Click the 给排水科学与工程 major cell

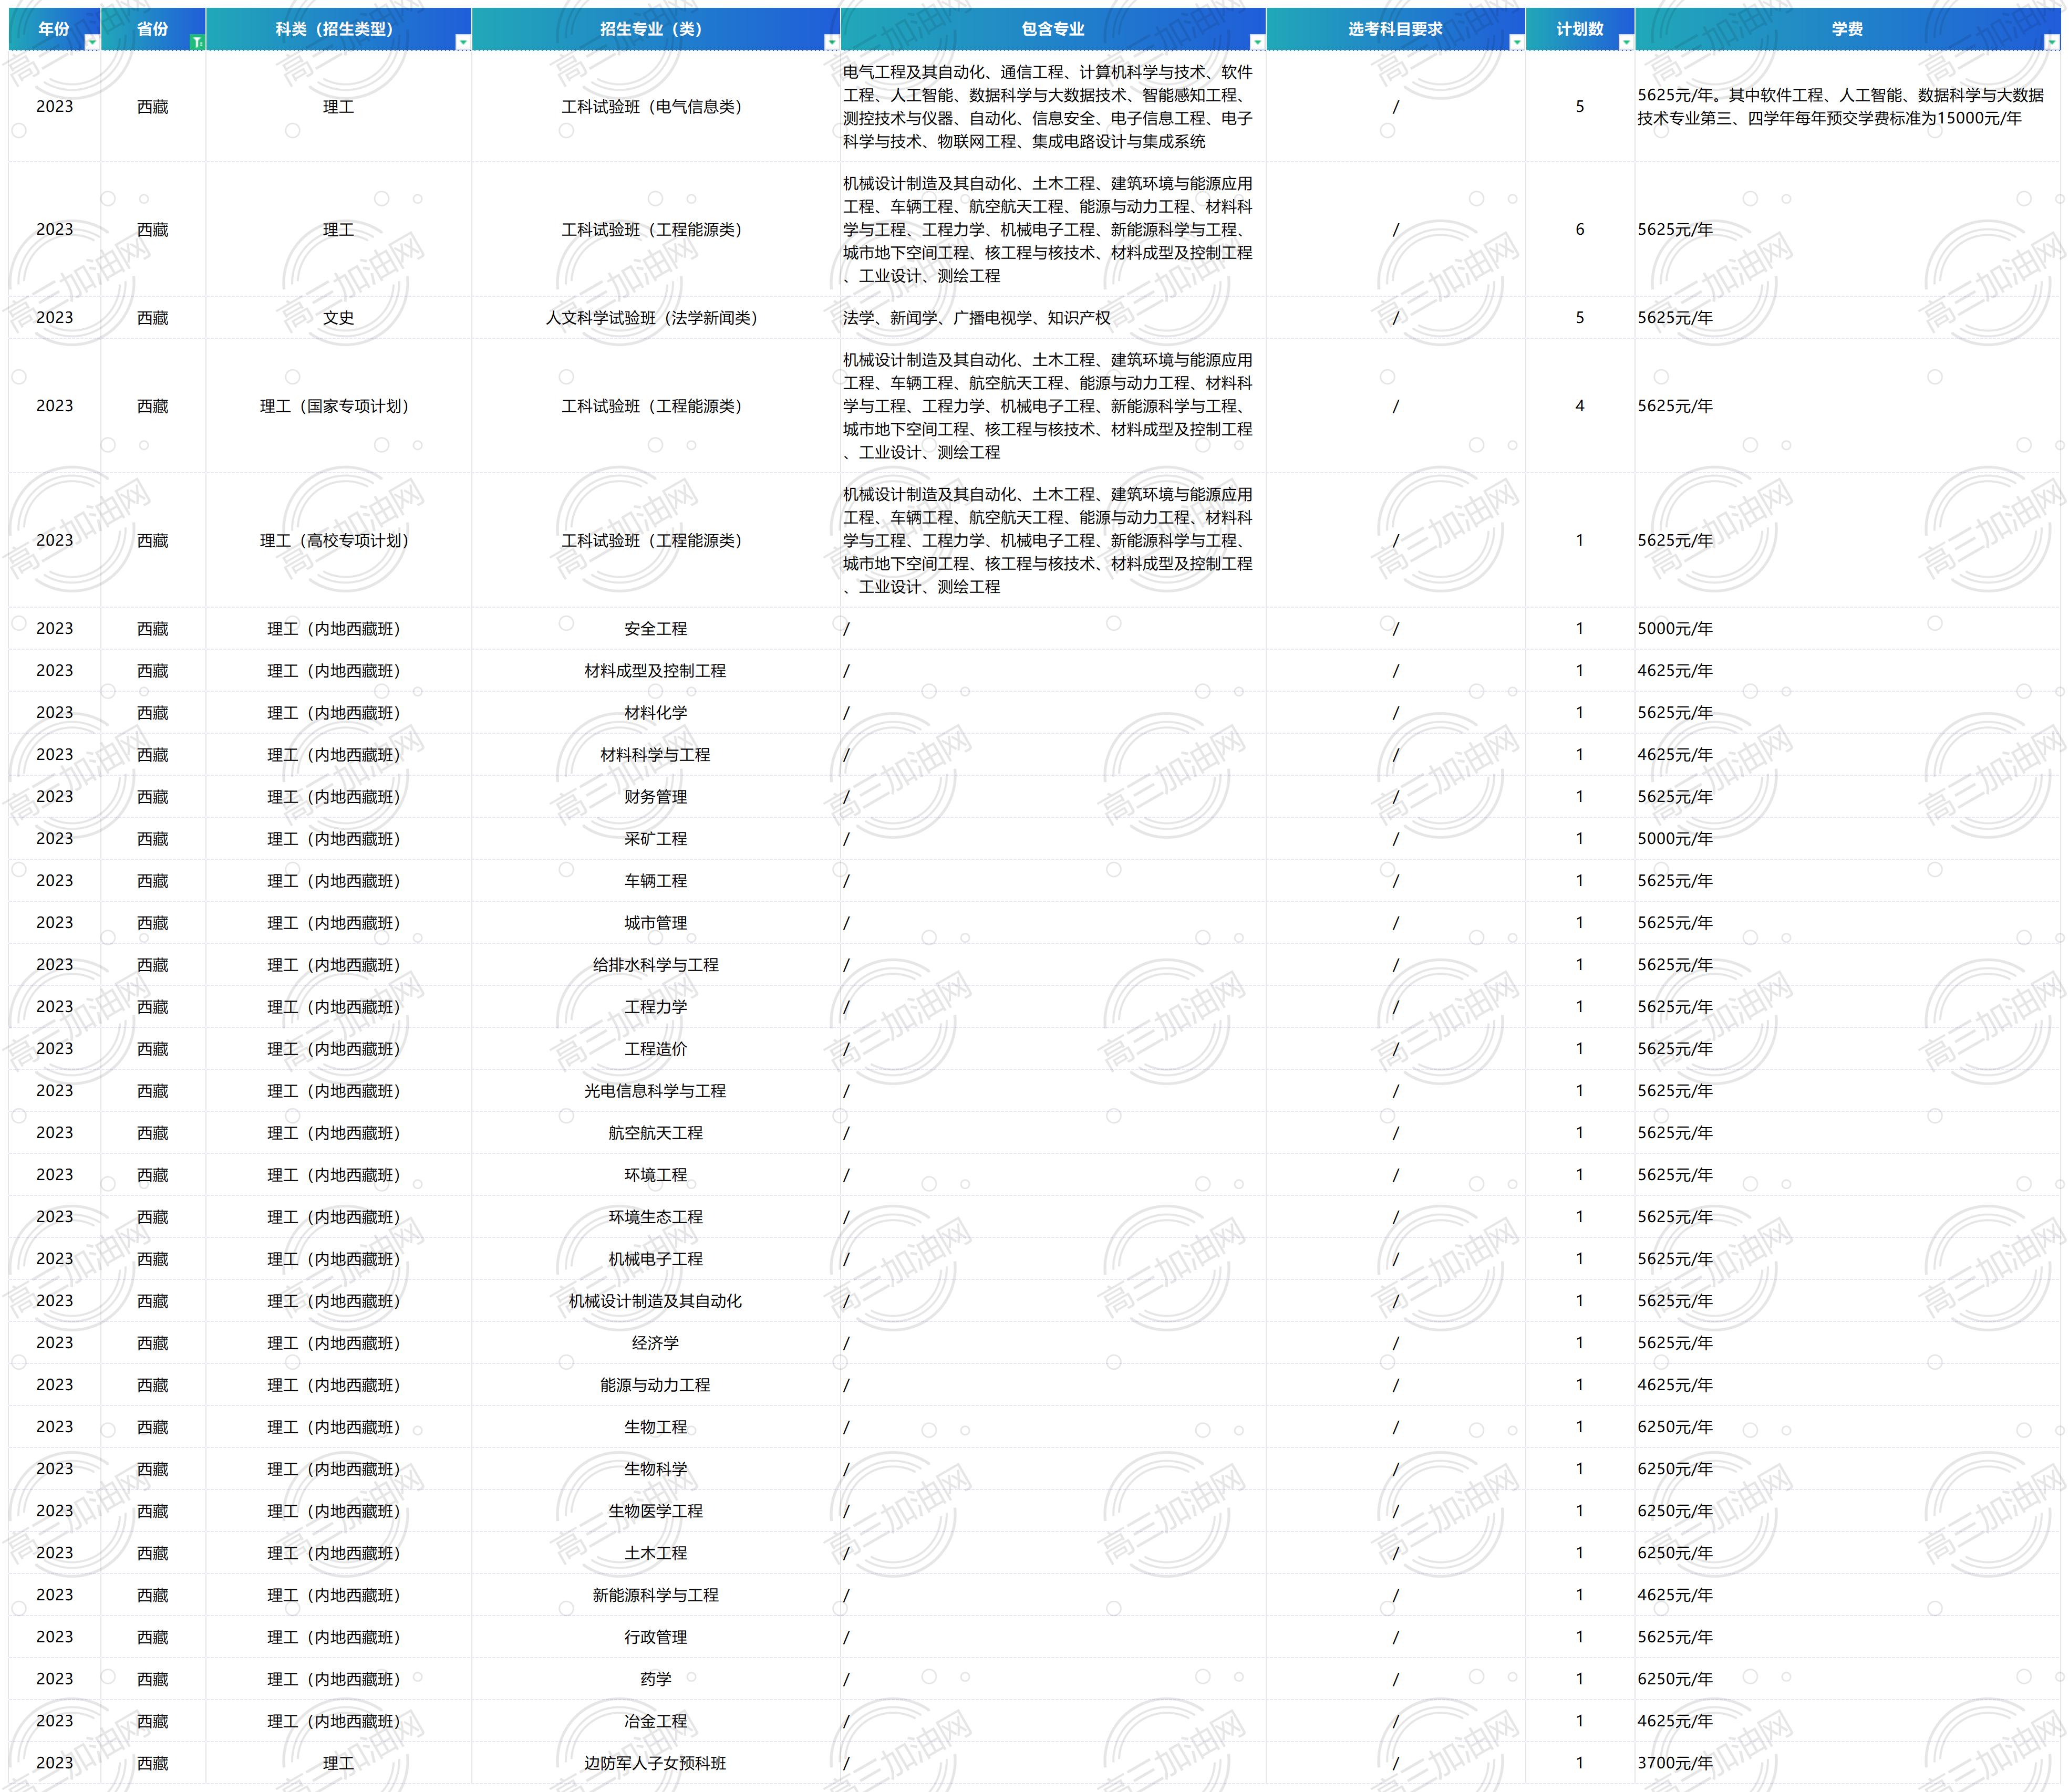[x=655, y=965]
